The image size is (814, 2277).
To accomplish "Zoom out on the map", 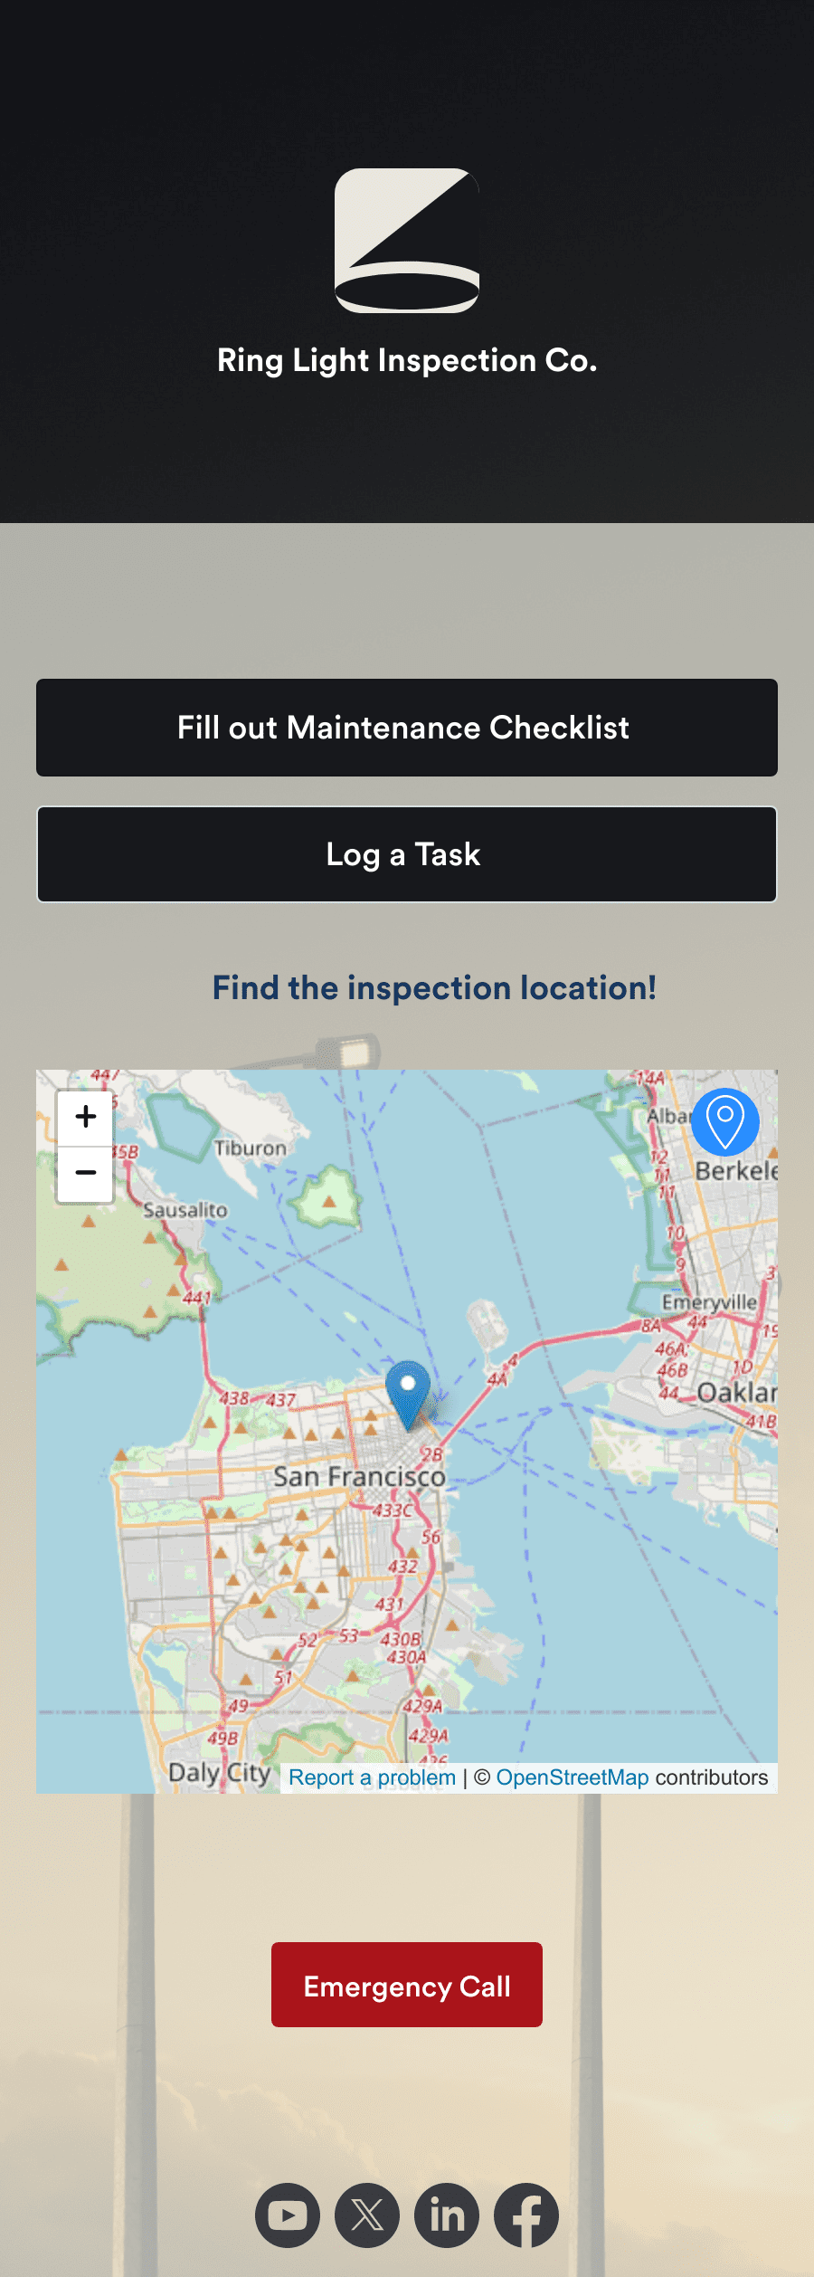I will (x=85, y=1174).
